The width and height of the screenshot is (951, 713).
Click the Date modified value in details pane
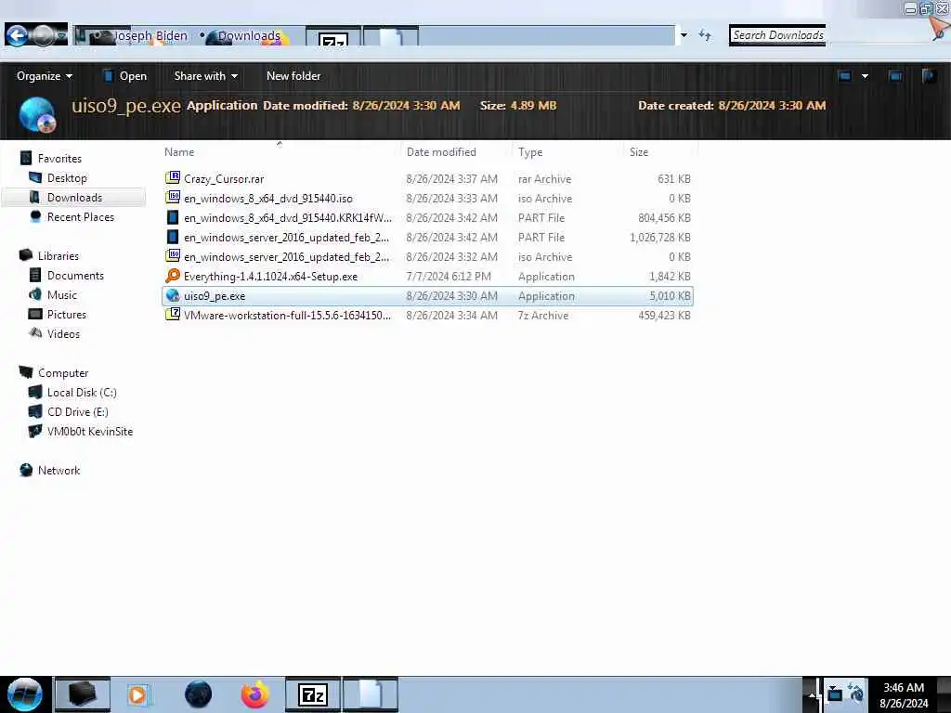(406, 106)
